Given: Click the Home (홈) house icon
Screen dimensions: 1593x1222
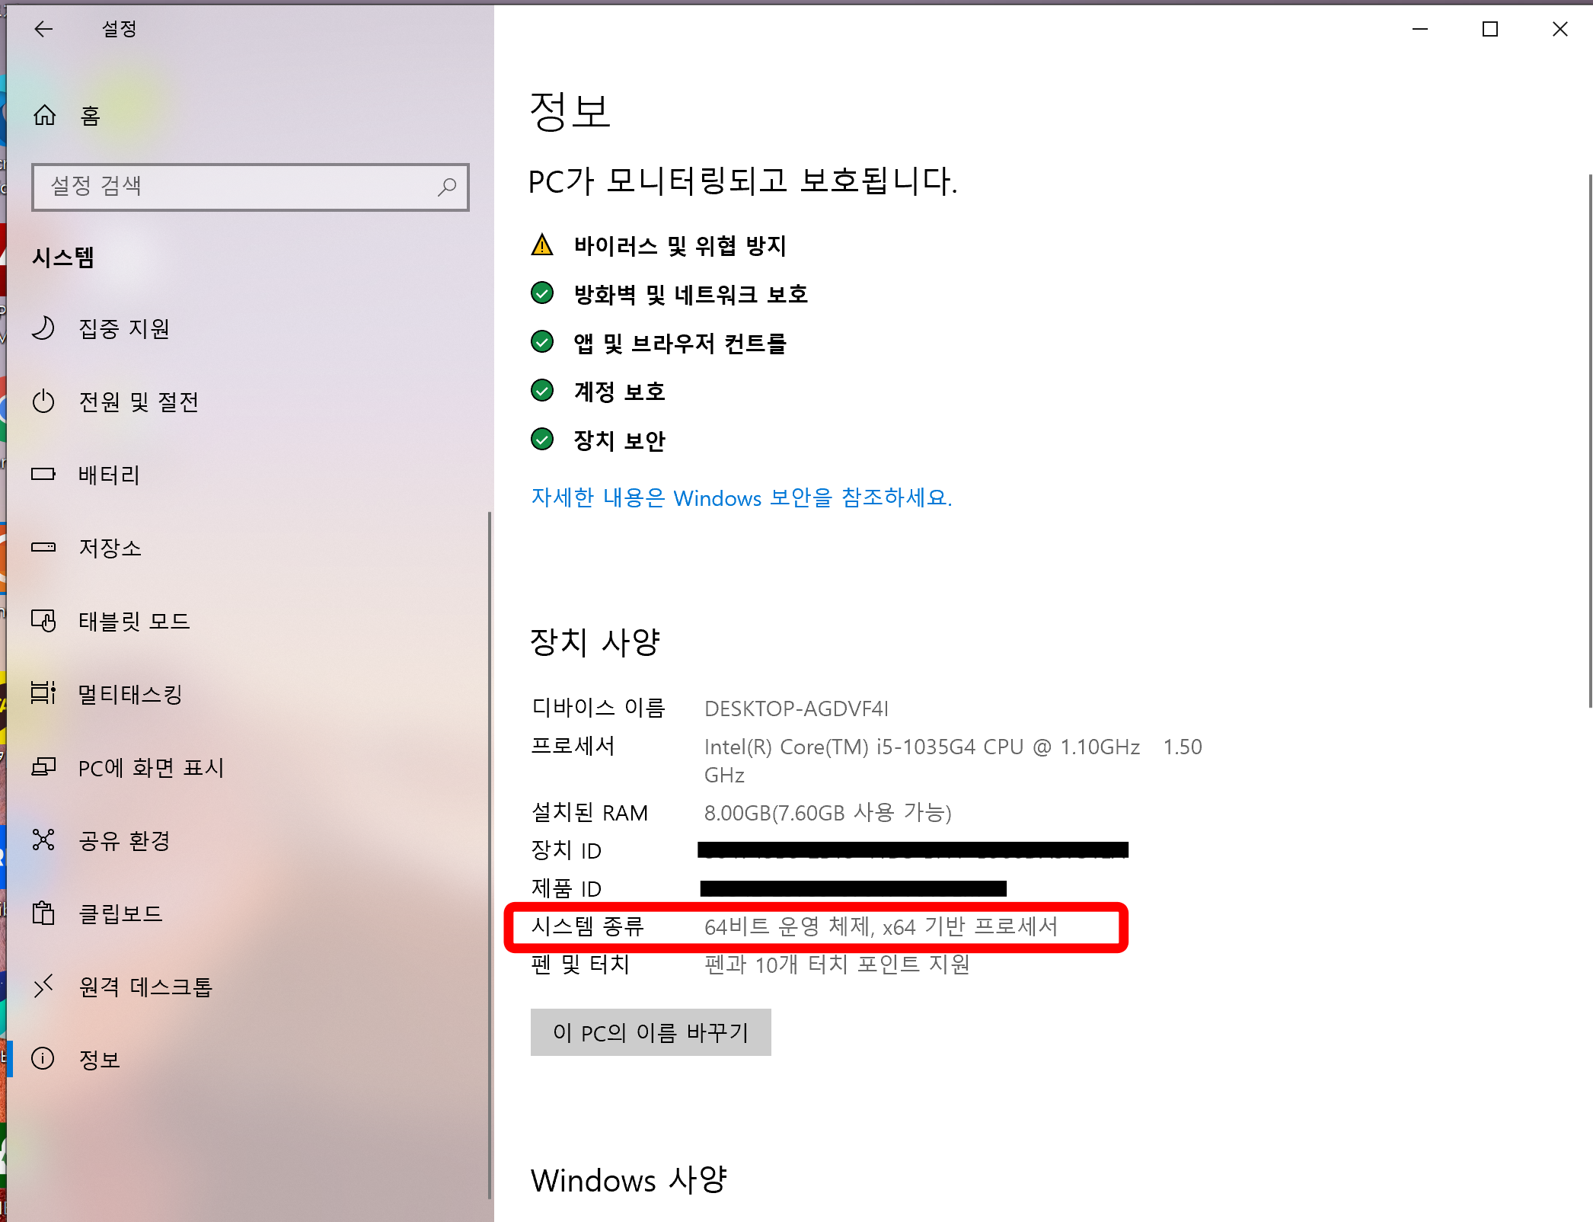Looking at the screenshot, I should coord(45,115).
